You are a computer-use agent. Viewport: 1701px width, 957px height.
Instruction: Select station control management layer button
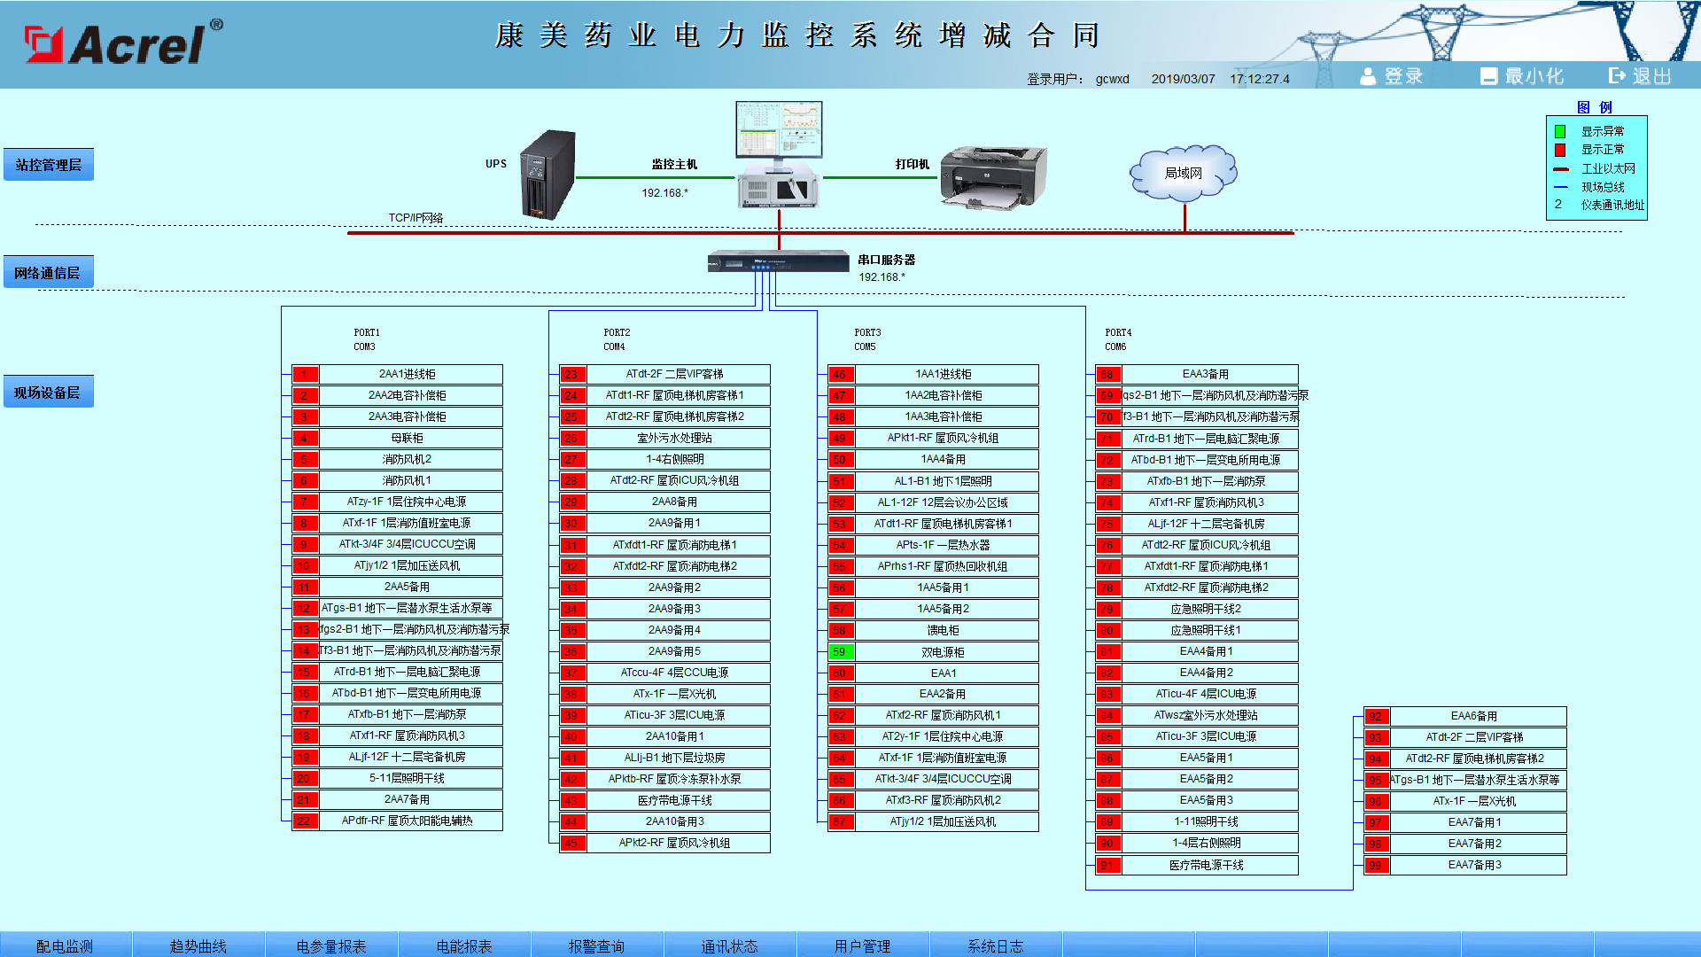click(49, 165)
